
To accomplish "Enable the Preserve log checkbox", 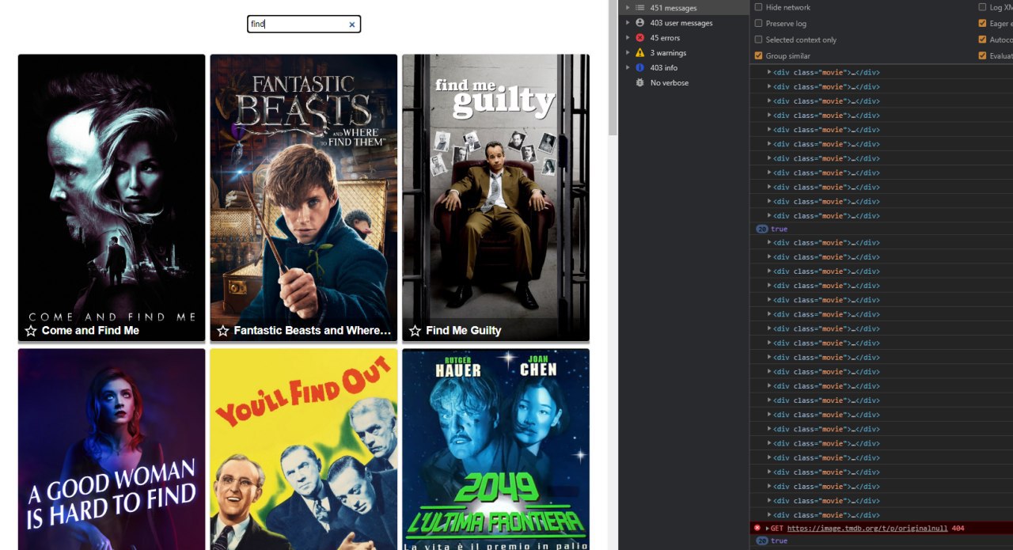I will tap(758, 24).
